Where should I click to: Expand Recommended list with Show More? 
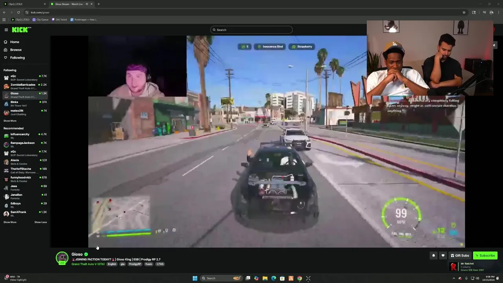(x=10, y=222)
